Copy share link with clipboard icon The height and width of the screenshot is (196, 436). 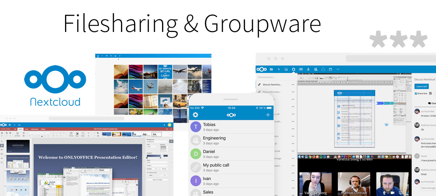(430, 93)
